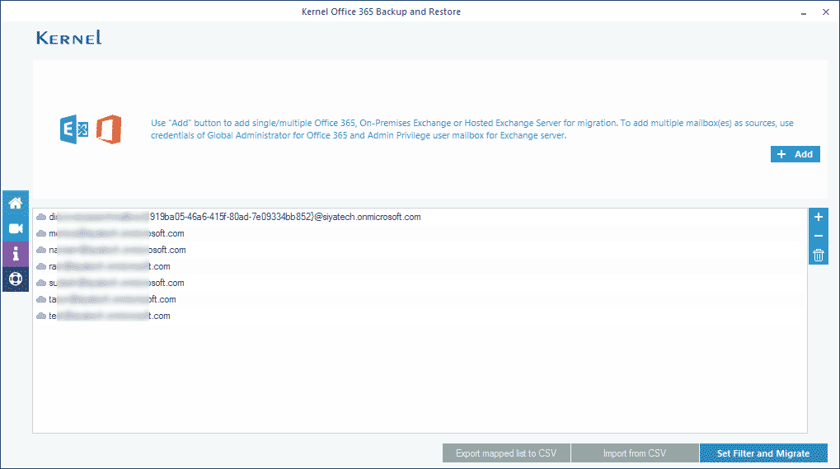Select the mailbox row starting with 'te'
Screen dimensions: 840x469
[420, 316]
